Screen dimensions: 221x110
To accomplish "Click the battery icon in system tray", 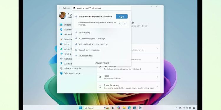I will (190, 108).
